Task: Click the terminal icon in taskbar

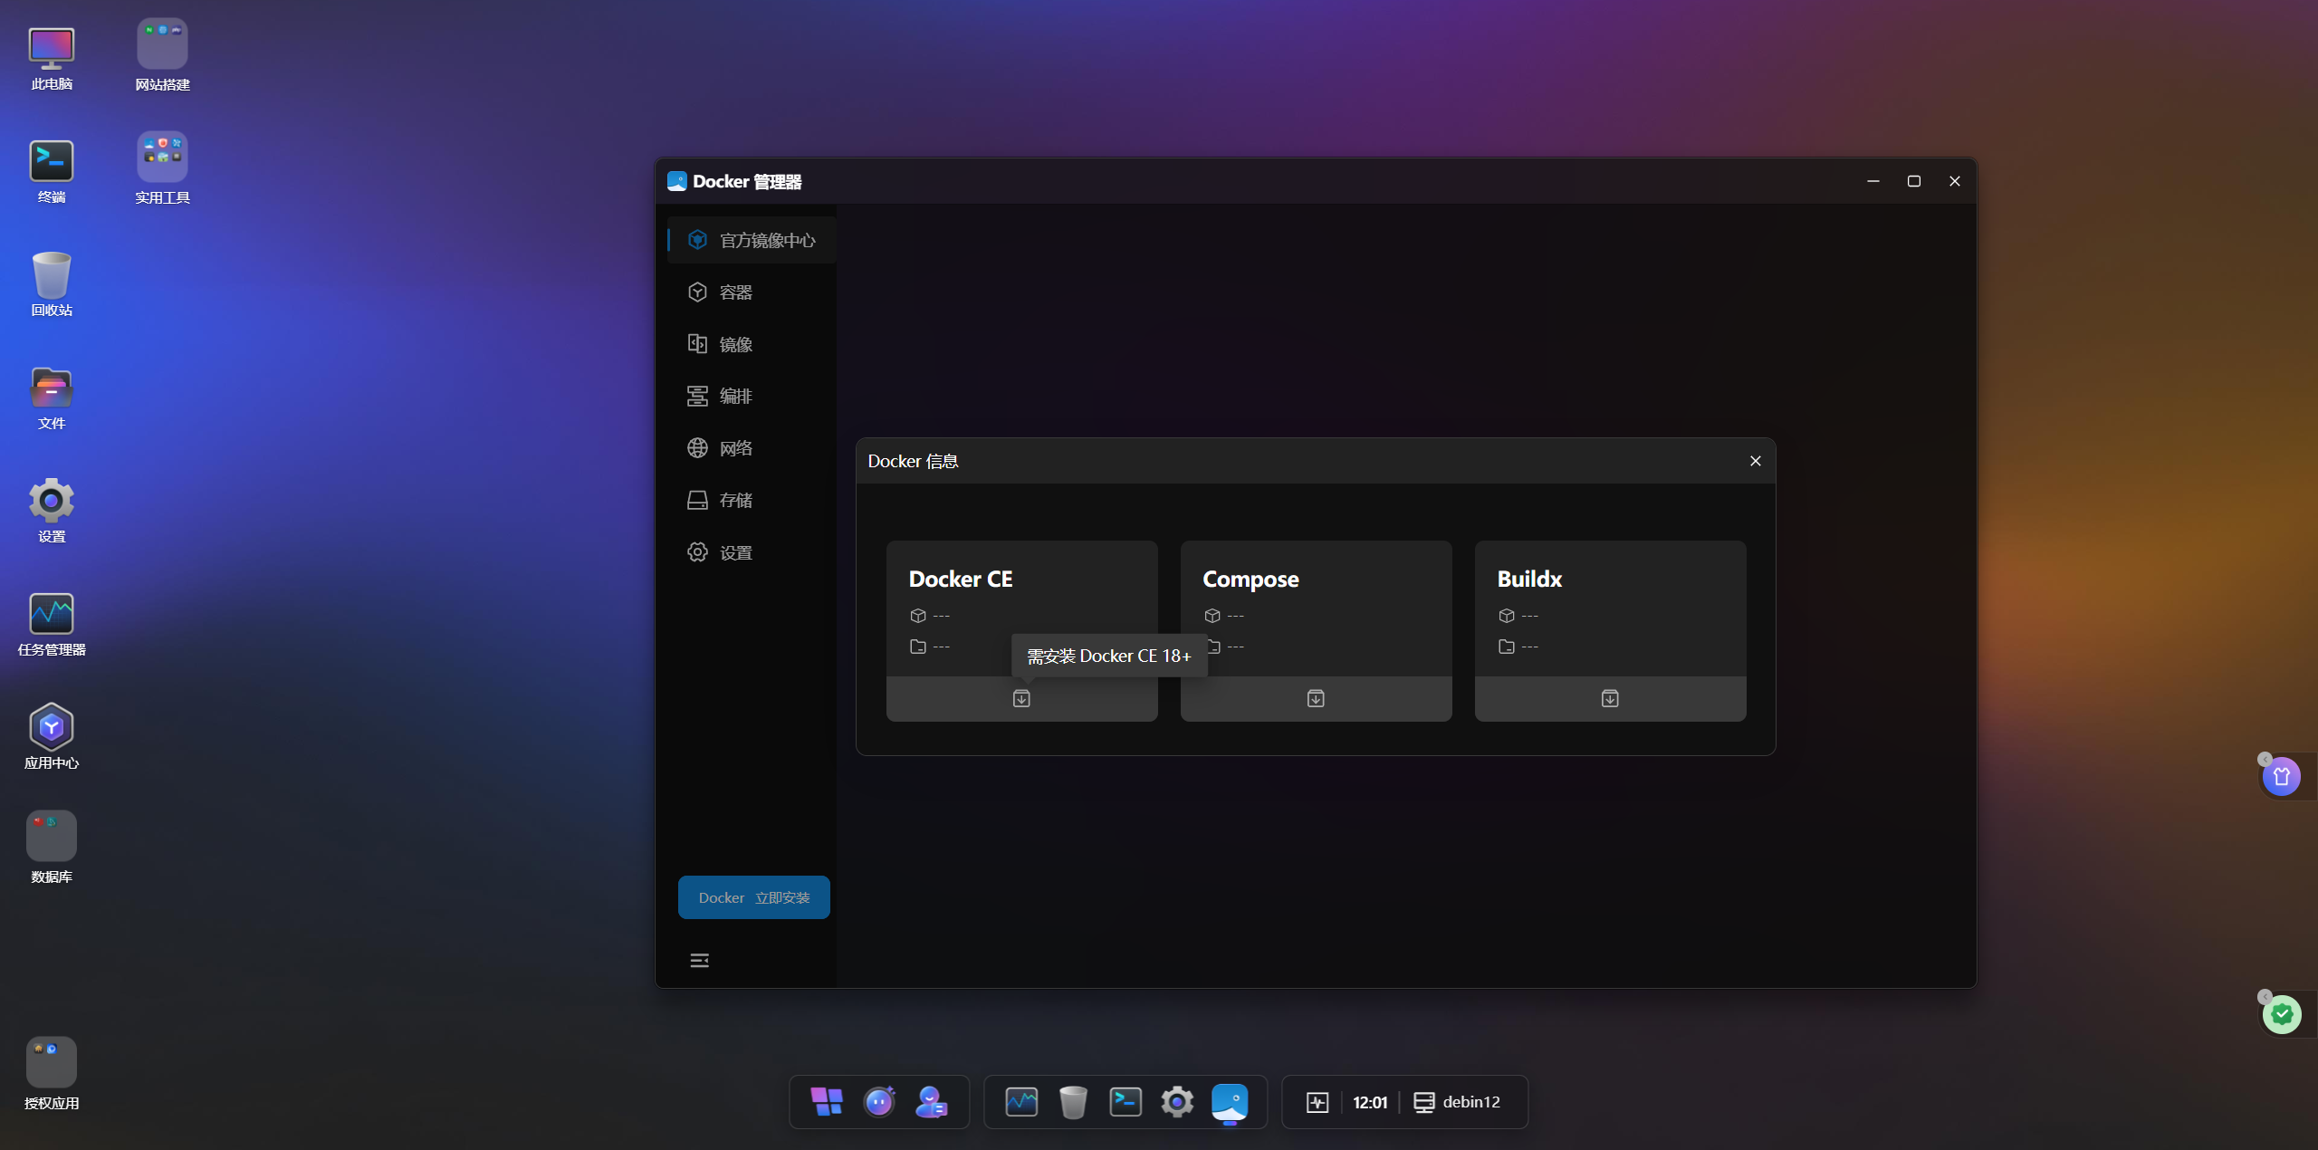Action: click(x=1125, y=1102)
